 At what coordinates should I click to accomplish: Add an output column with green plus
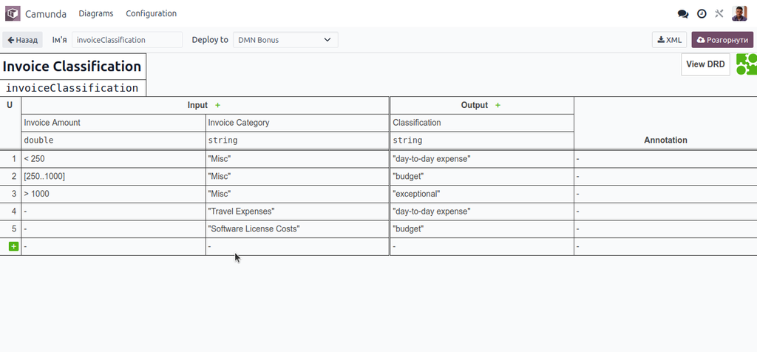coord(498,105)
